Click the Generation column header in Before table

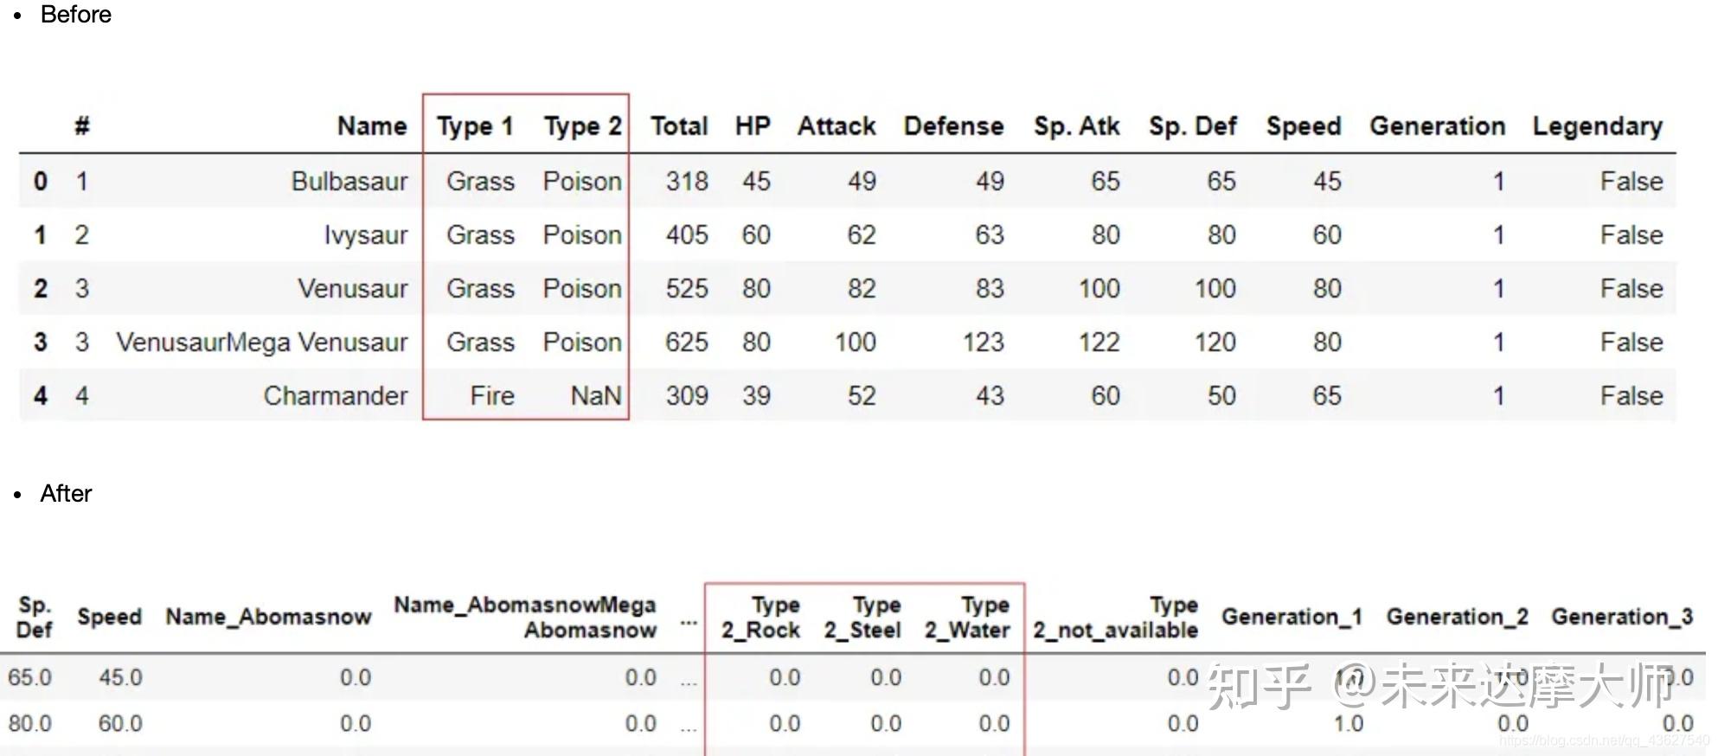1437,126
